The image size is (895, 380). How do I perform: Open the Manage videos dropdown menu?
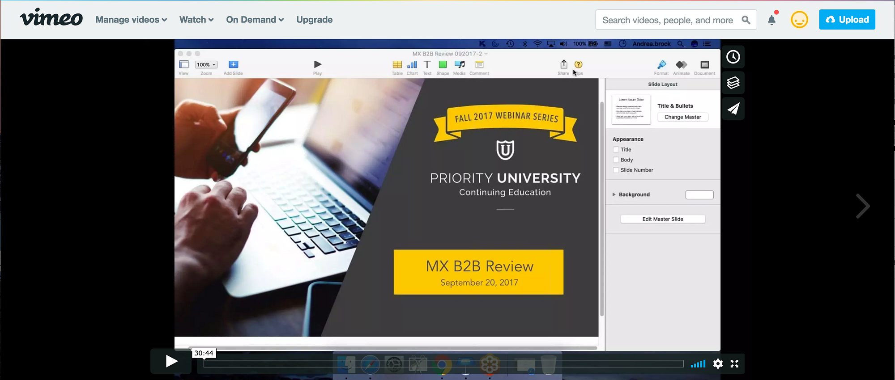(131, 20)
